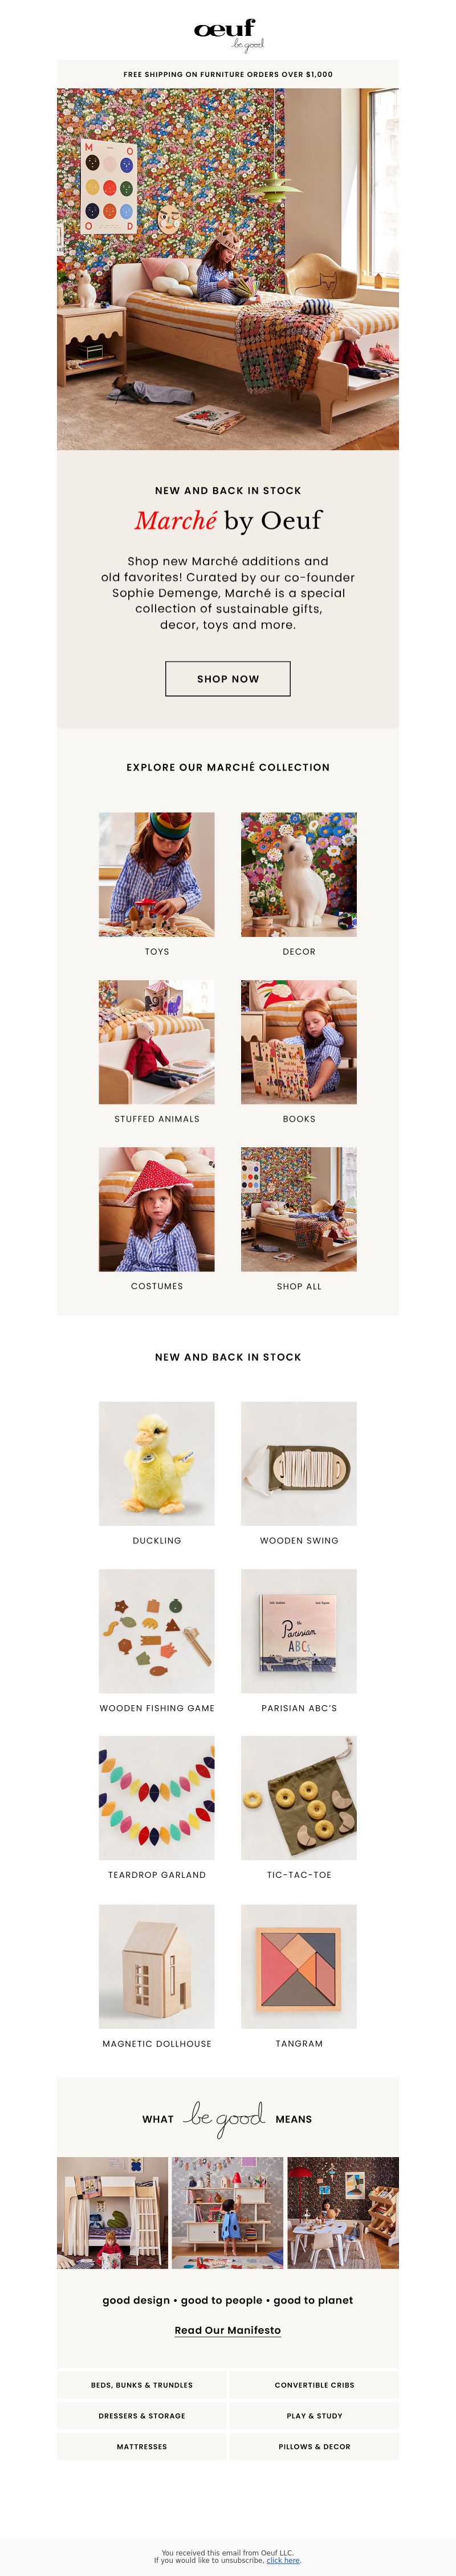
Task: Go to Convertible Cribs section
Action: coord(314,2384)
